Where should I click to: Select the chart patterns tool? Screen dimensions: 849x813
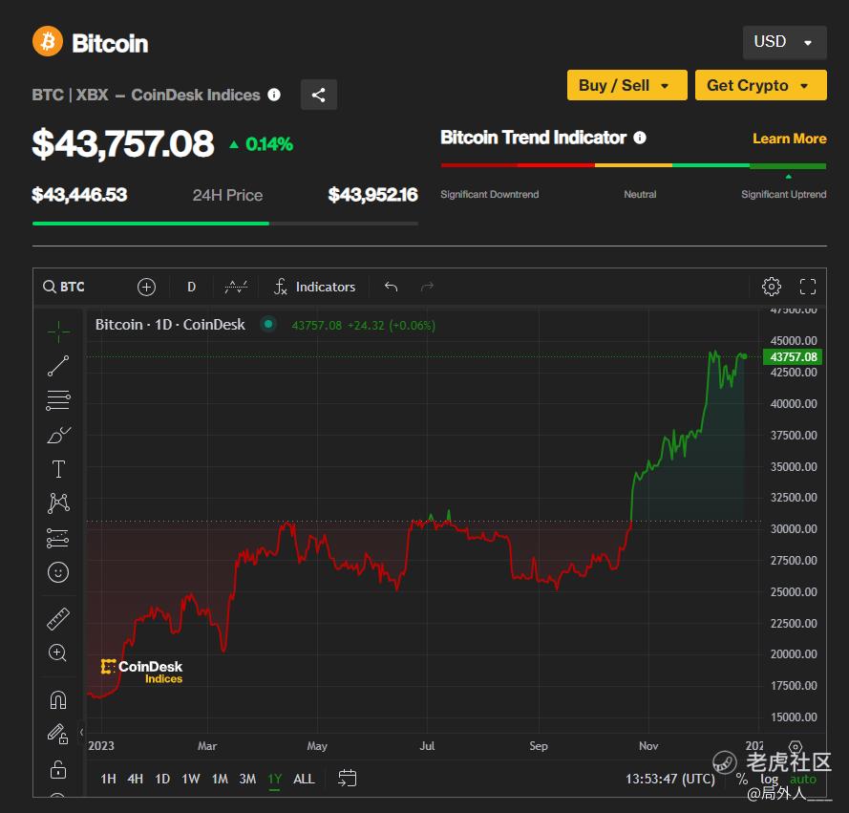(58, 503)
